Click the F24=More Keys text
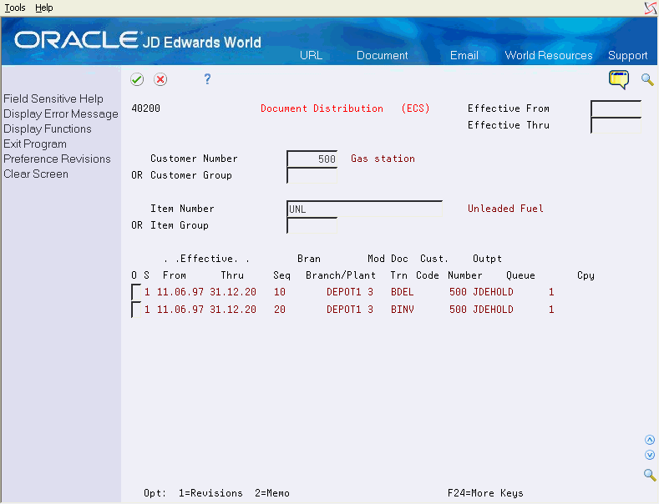The height and width of the screenshot is (504, 659). click(x=485, y=493)
